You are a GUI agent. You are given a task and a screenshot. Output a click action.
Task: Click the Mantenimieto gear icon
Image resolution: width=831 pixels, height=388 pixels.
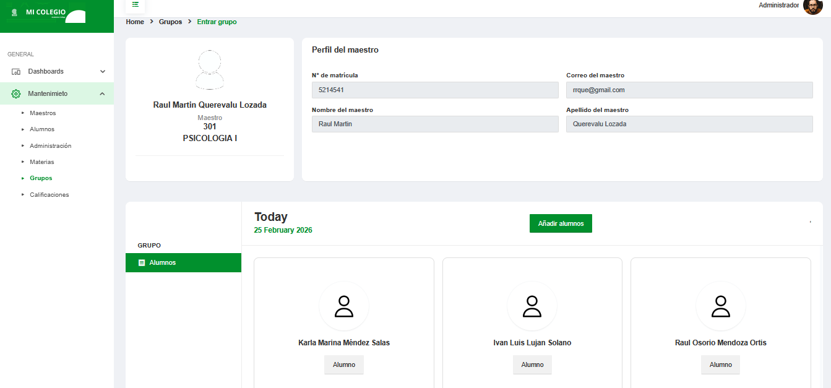(x=17, y=94)
